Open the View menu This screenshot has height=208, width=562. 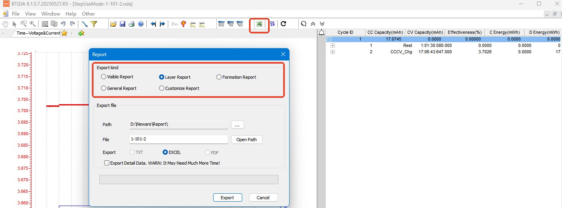(x=30, y=14)
